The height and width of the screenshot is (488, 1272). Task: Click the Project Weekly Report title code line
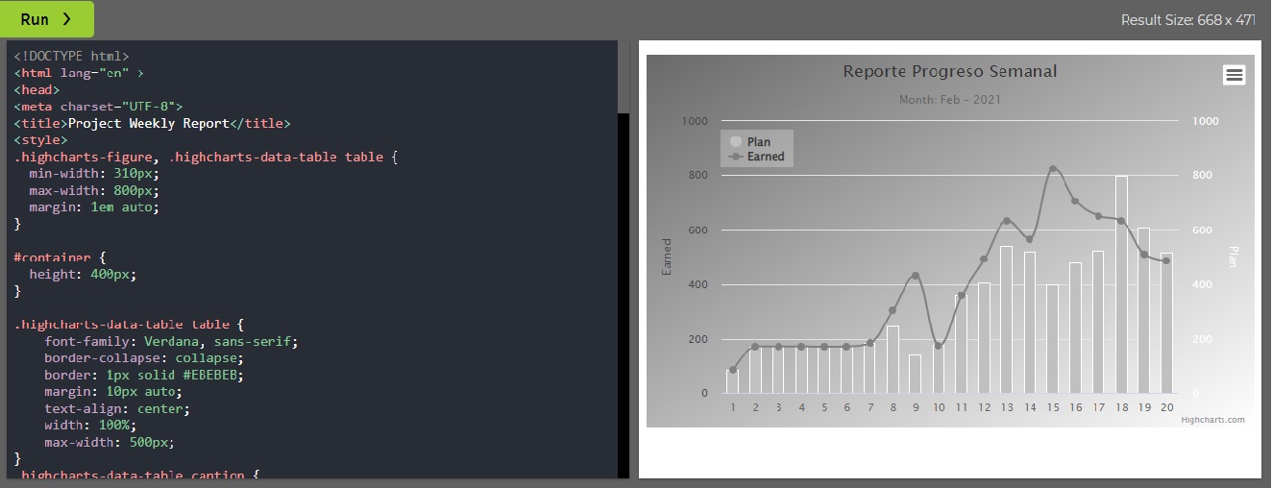coord(152,123)
